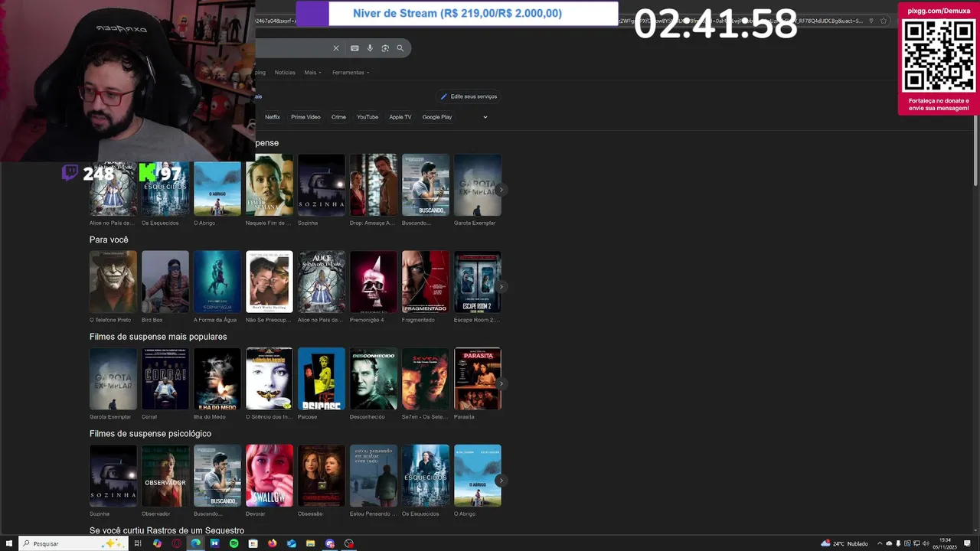Image resolution: width=980 pixels, height=551 pixels.
Task: Select A Forma da Água poster
Action: (x=217, y=282)
